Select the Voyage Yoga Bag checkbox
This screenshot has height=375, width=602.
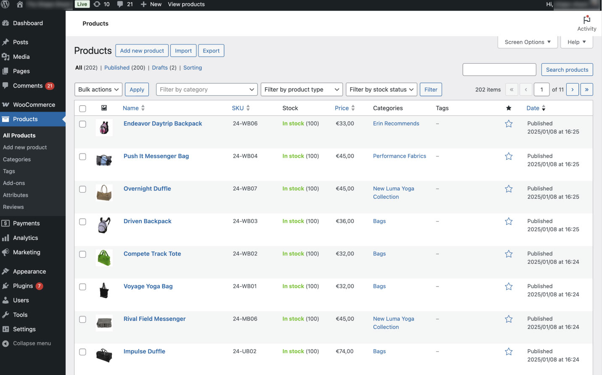pyautogui.click(x=82, y=287)
